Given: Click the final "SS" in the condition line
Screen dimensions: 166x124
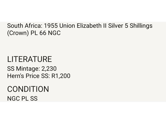Looking at the screenshot, I should [34, 98].
